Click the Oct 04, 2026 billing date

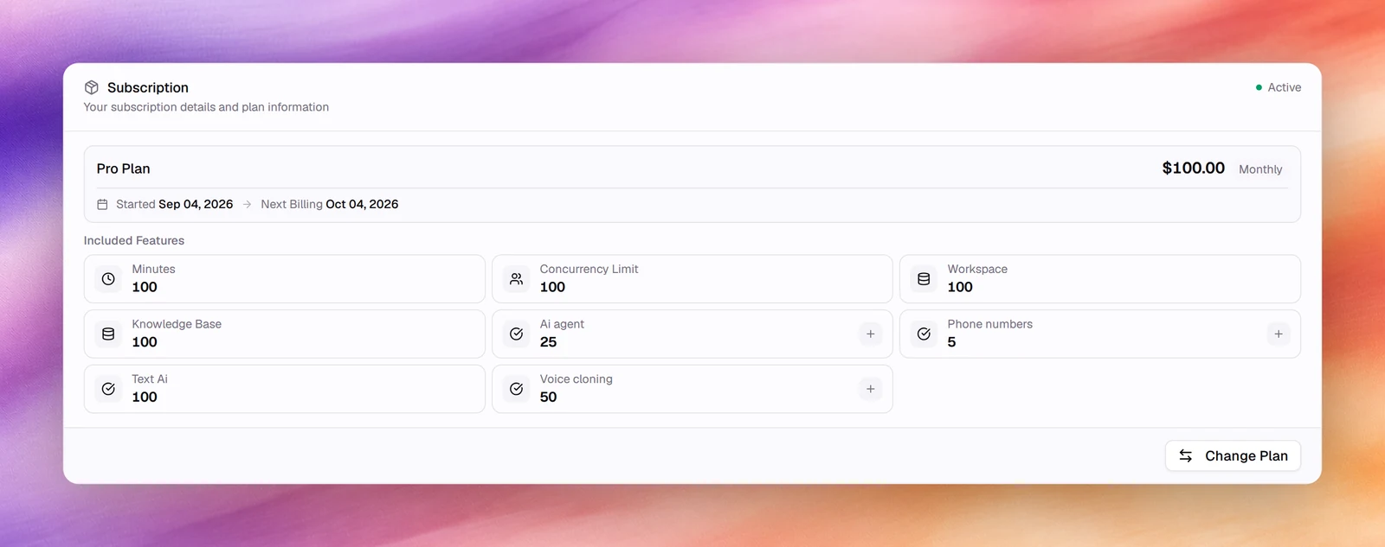pos(362,204)
